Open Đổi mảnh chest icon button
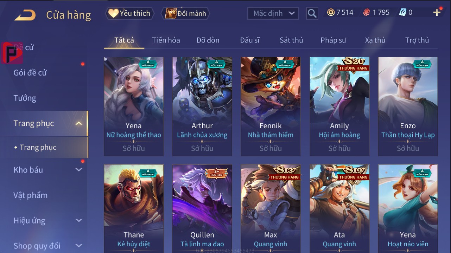Viewport: 451px width, 253px height. coord(186,13)
